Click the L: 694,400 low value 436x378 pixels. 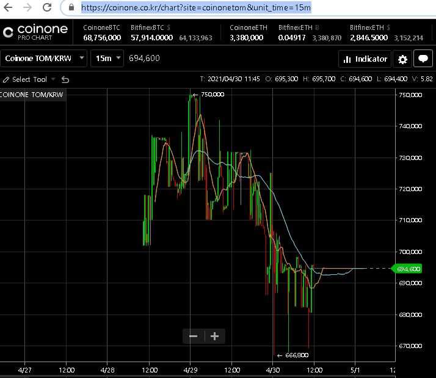pos(392,79)
